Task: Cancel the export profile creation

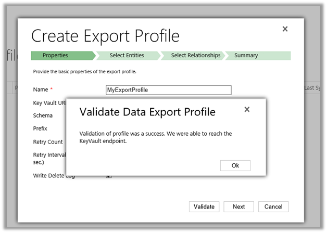Action: click(273, 206)
